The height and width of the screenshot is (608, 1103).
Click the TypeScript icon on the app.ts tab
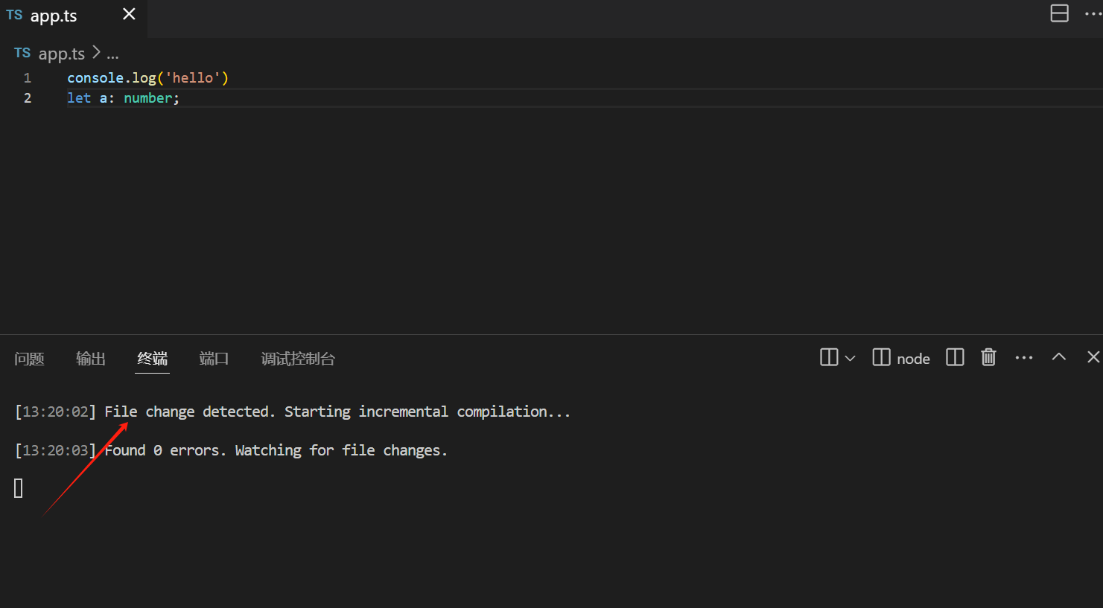[14, 15]
